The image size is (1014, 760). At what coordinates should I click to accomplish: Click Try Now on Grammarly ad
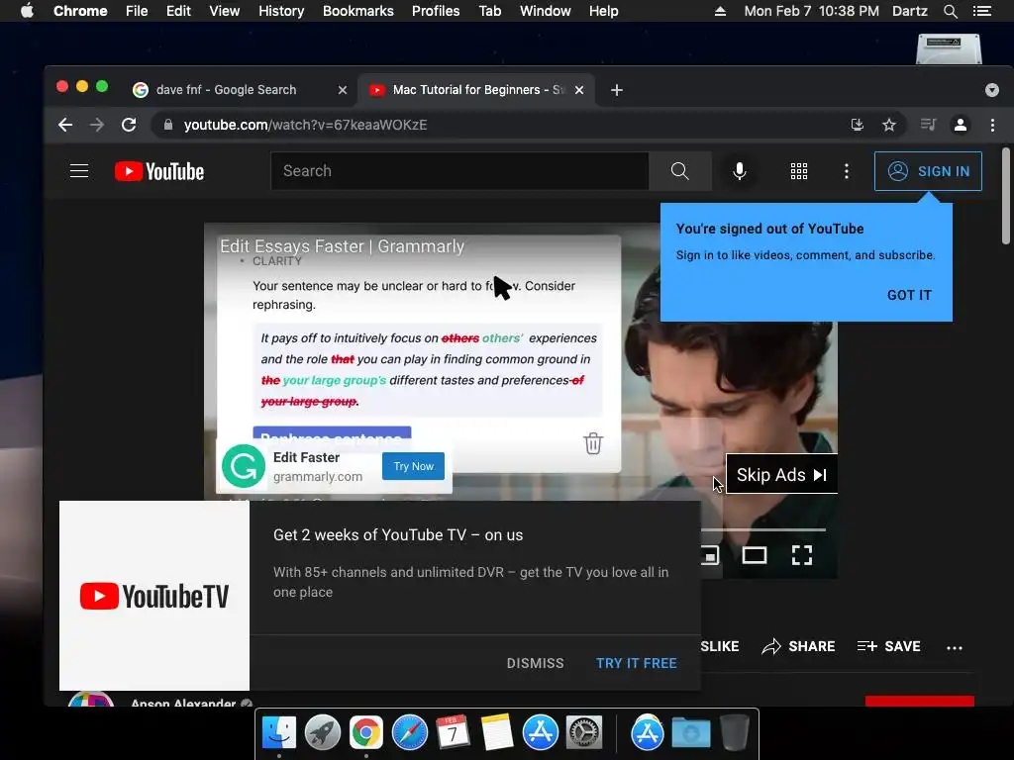[413, 467]
